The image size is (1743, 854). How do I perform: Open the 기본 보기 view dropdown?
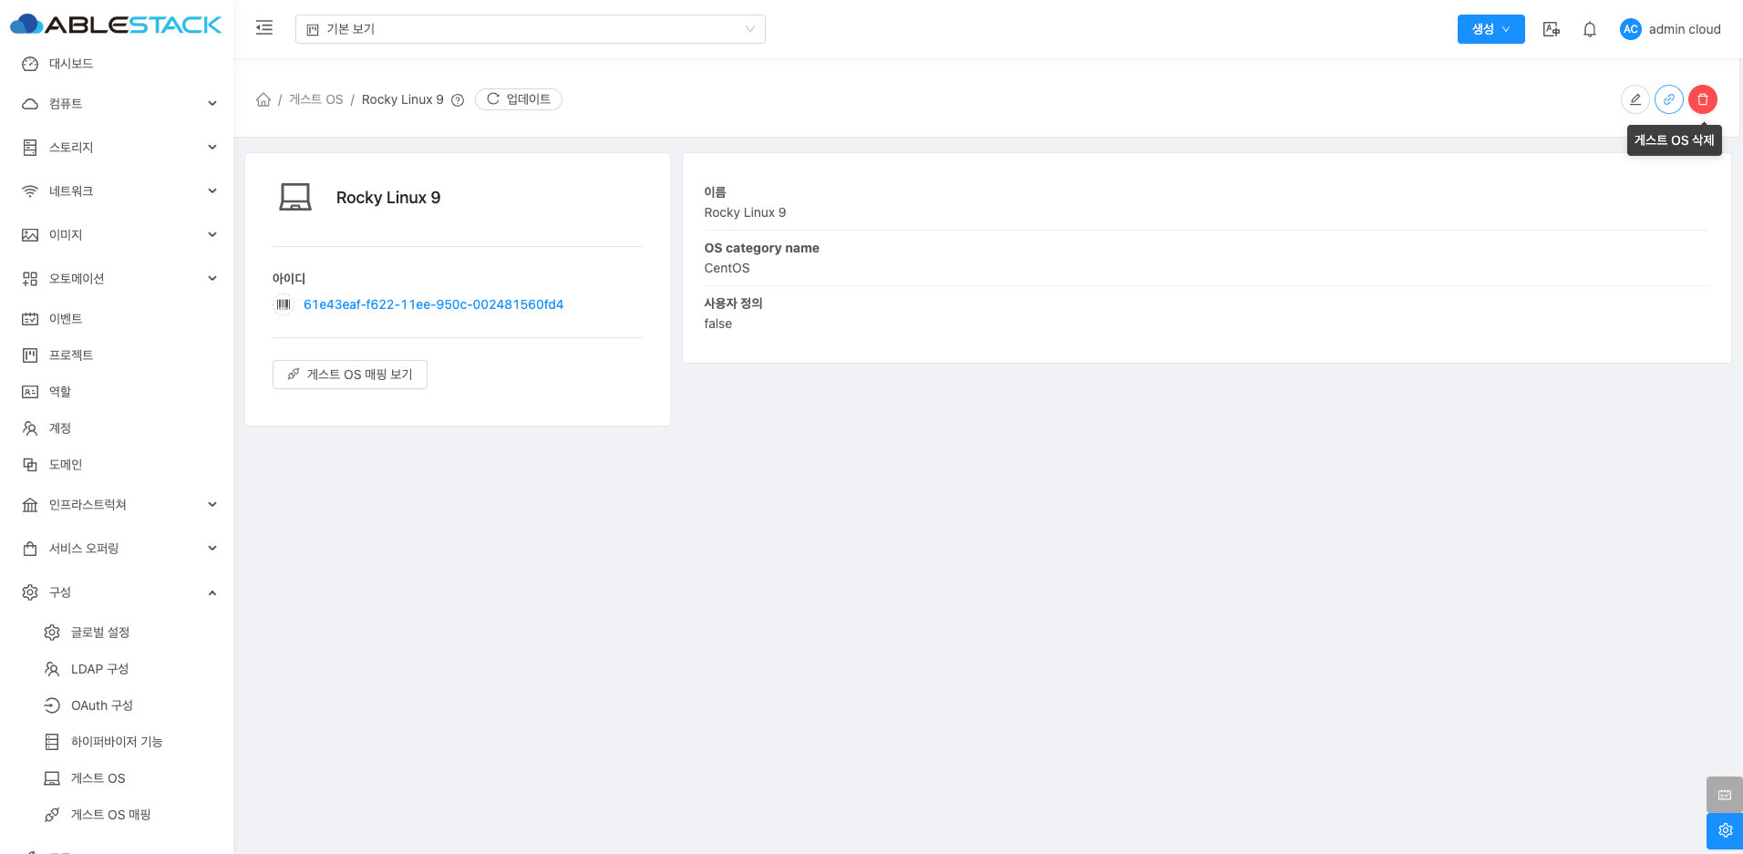(530, 29)
